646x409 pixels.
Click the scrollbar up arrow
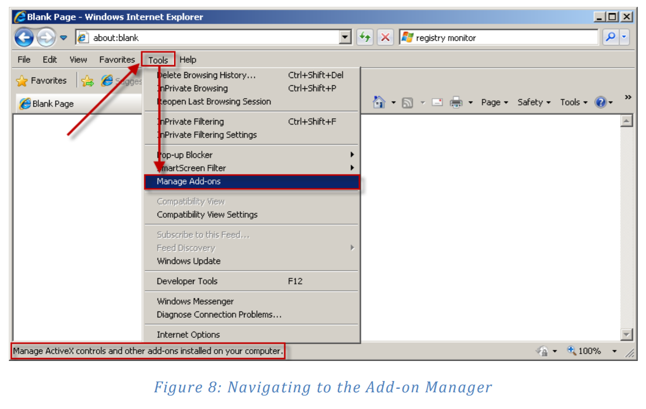[x=626, y=121]
